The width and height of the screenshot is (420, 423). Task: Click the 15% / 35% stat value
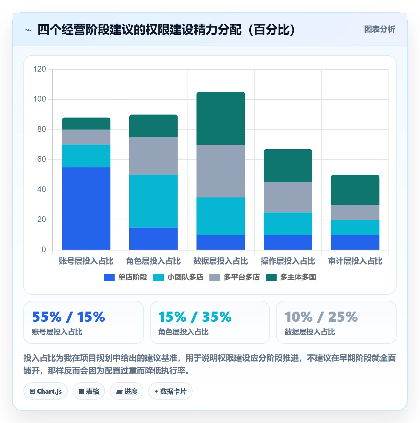point(195,317)
